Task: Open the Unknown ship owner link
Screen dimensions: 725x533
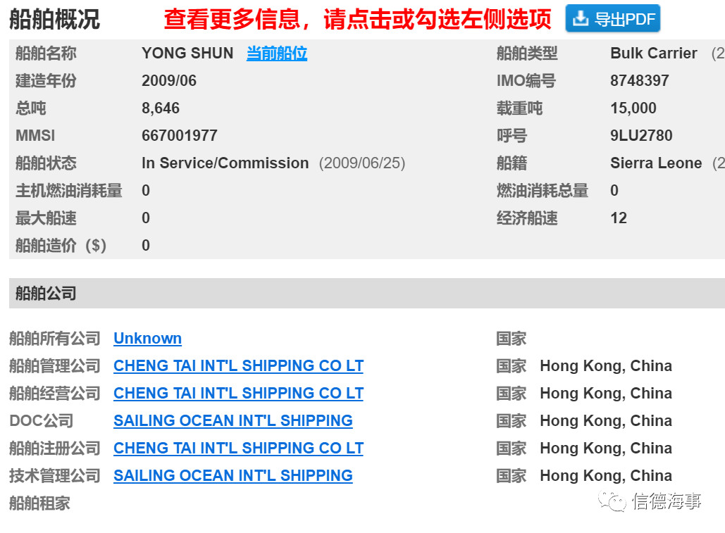Action: point(147,338)
